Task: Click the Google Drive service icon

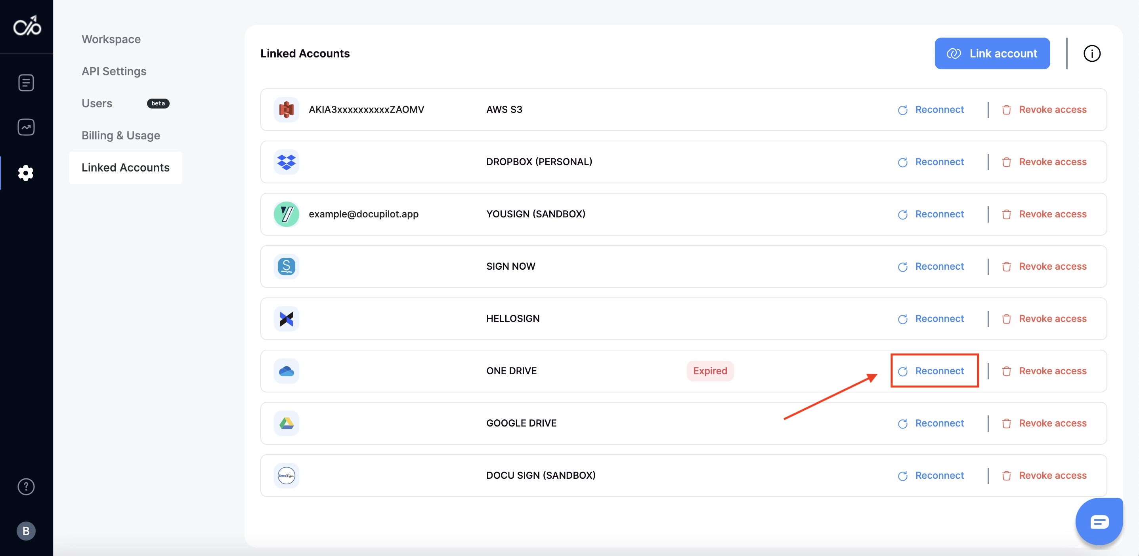Action: click(286, 423)
